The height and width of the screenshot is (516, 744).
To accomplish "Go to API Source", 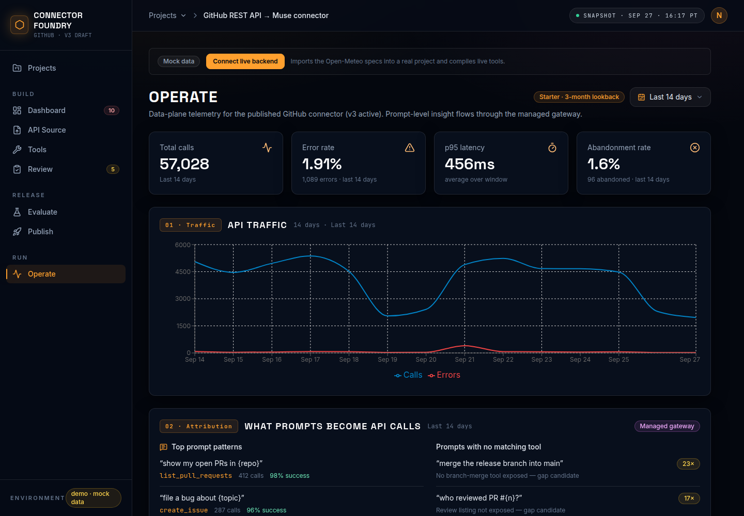I will [x=66, y=130].
